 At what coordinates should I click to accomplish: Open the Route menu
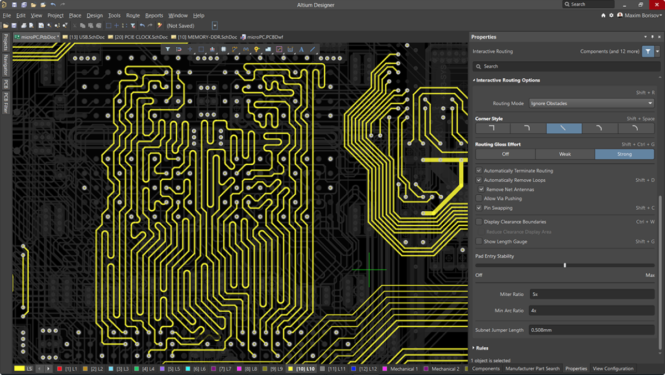click(132, 16)
